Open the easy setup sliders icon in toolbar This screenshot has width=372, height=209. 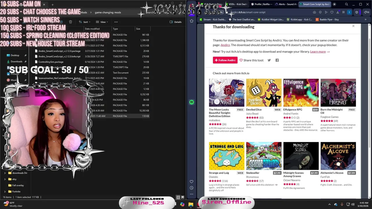(x=344, y=12)
